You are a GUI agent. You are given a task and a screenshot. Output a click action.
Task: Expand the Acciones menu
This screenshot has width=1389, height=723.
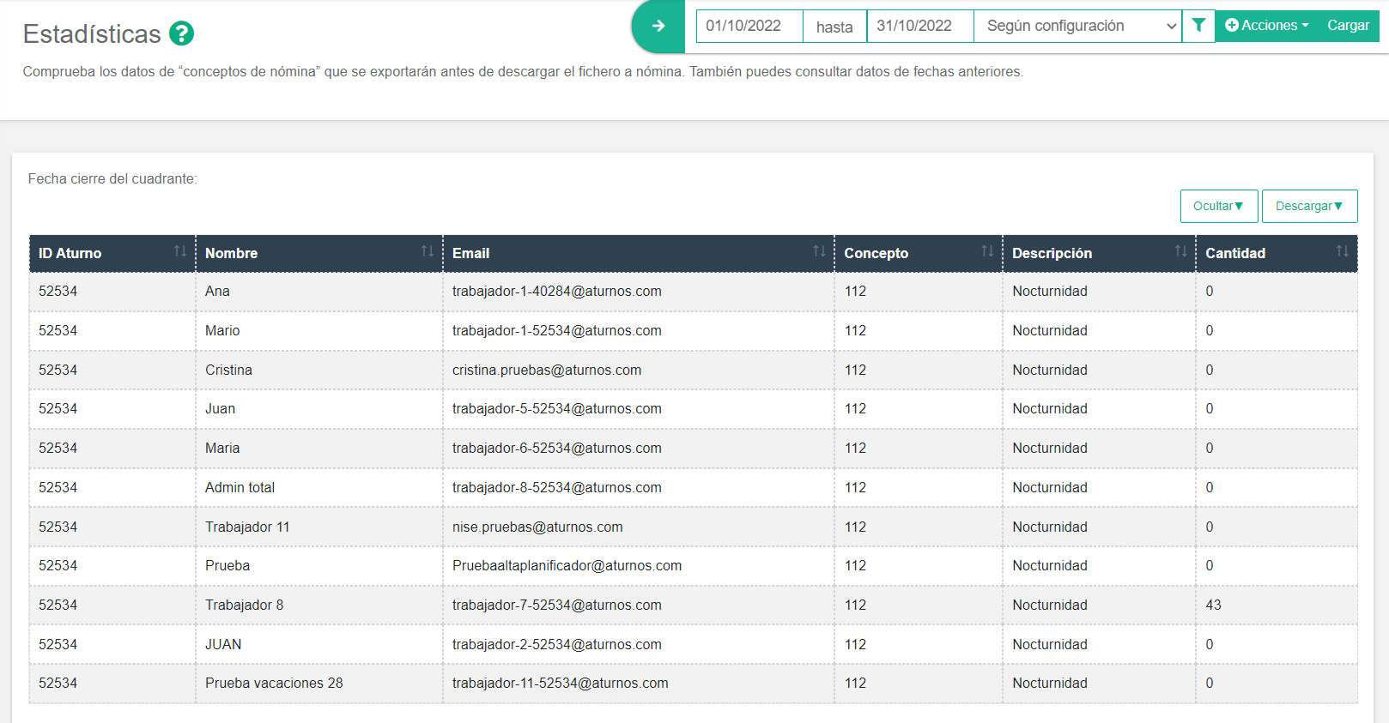pos(1266,26)
